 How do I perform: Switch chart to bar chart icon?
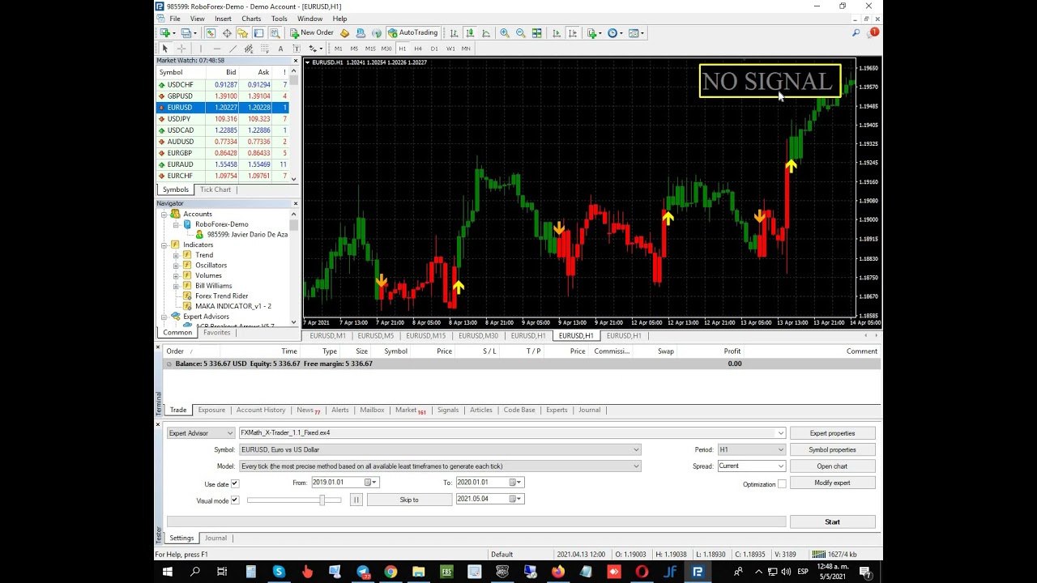click(454, 33)
